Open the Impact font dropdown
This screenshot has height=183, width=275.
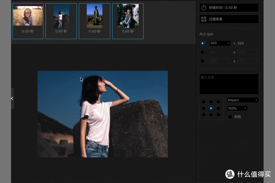point(243,100)
